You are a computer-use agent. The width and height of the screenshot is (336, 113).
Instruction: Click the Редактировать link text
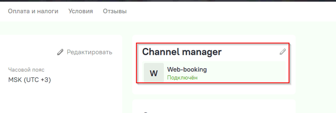point(89,52)
